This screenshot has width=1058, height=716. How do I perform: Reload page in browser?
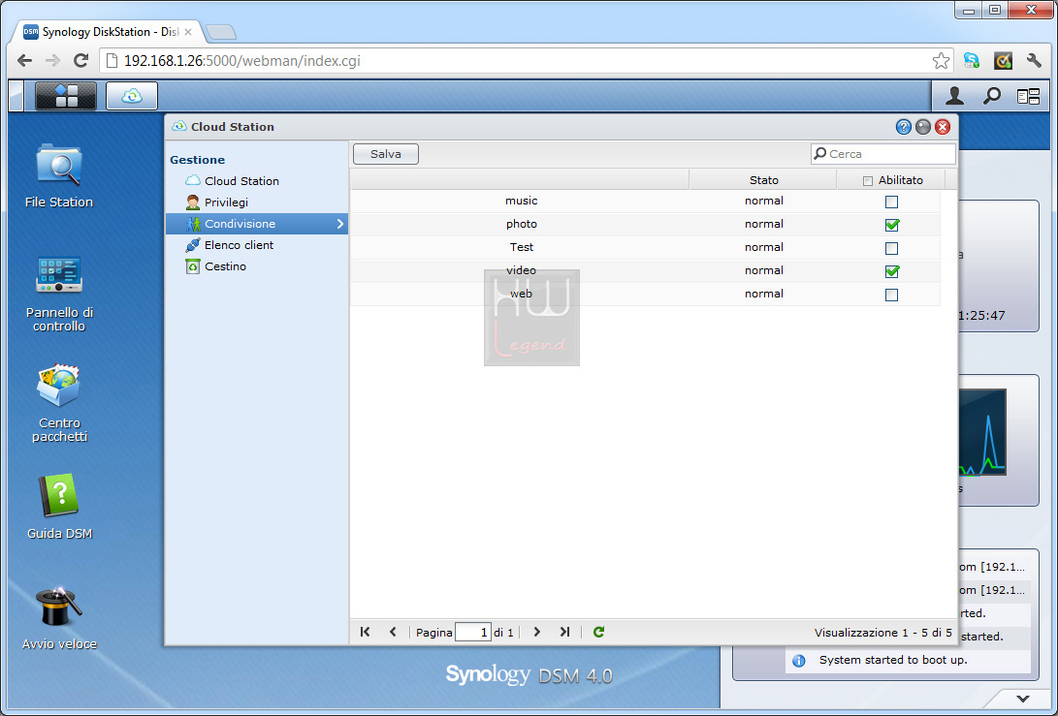pyautogui.click(x=80, y=61)
